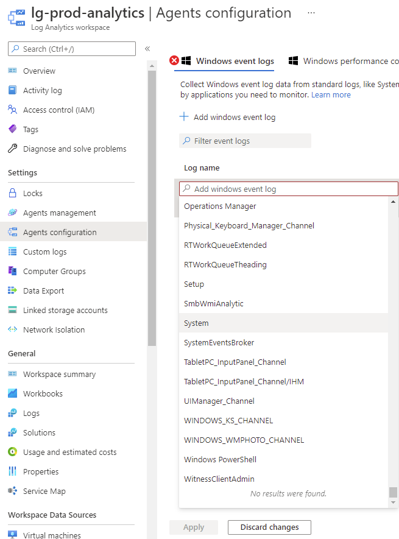Click the Workspace summary icon
399x539 pixels.
pyautogui.click(x=12, y=374)
